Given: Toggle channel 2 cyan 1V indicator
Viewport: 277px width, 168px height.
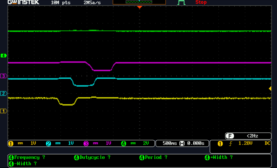Looking at the screenshot, I should click(x=61, y=143).
